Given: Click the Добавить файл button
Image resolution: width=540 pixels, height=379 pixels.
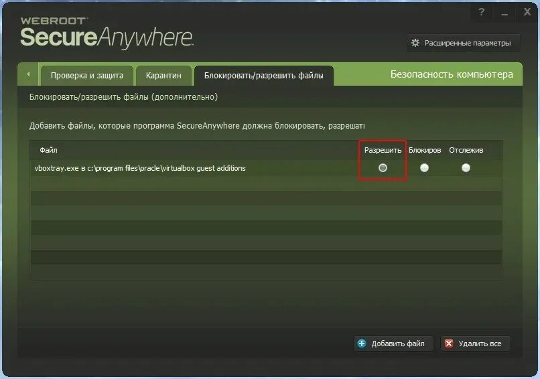Looking at the screenshot, I should click(393, 344).
